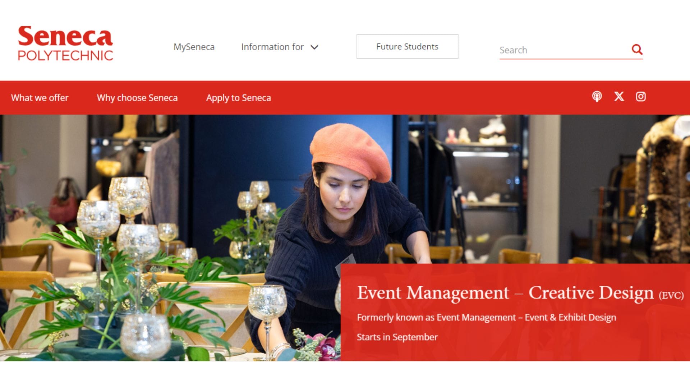Open Seneca's Instagram icon link
Viewport: 690px width, 388px height.
click(x=641, y=97)
